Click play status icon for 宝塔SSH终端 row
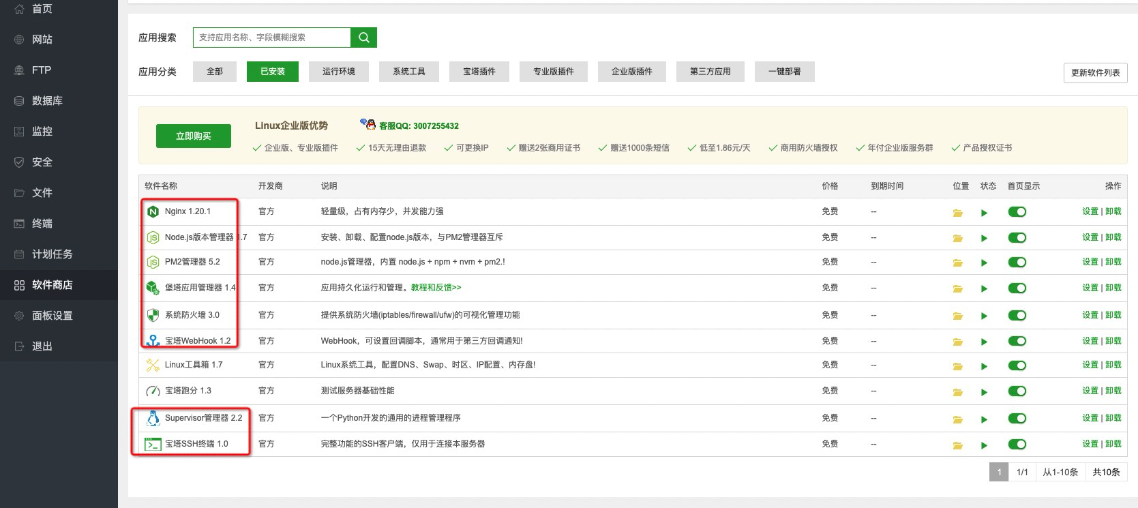The image size is (1138, 508). (x=984, y=445)
